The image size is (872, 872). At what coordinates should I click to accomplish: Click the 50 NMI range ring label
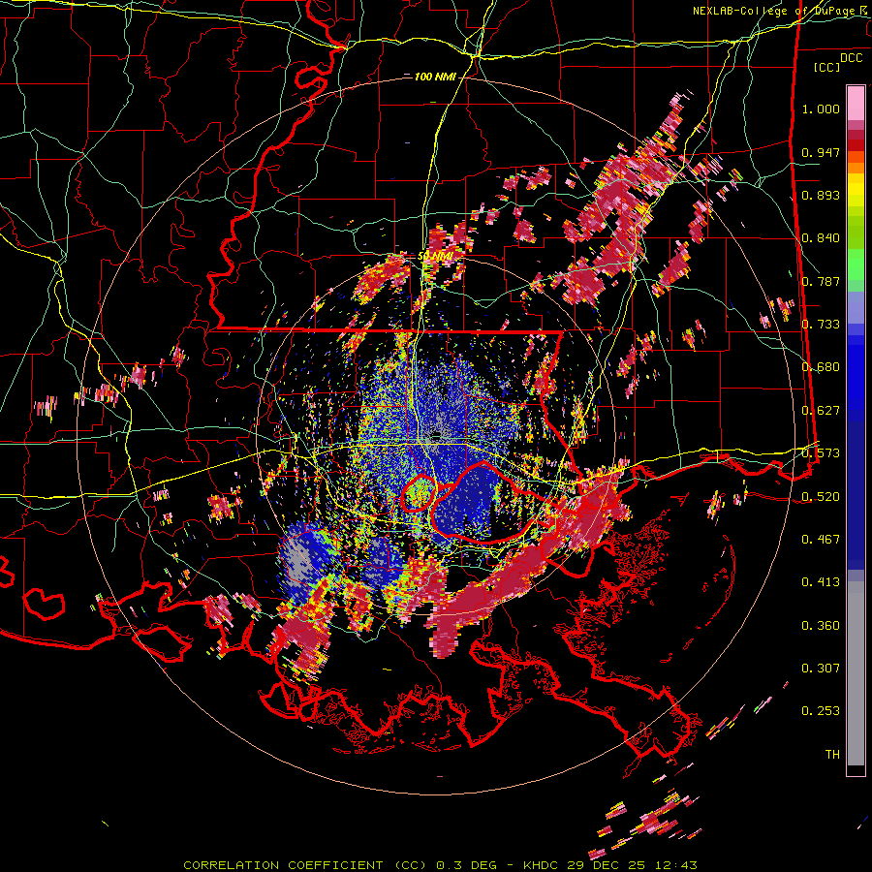434,257
